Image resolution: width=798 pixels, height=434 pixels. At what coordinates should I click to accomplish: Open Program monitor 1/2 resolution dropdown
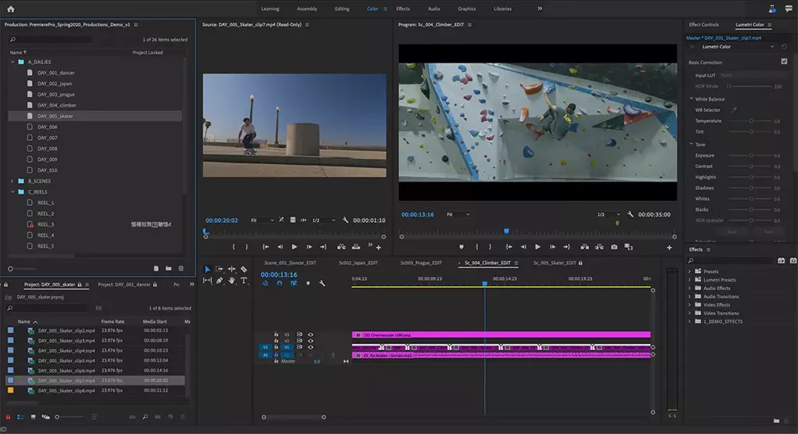pos(608,215)
